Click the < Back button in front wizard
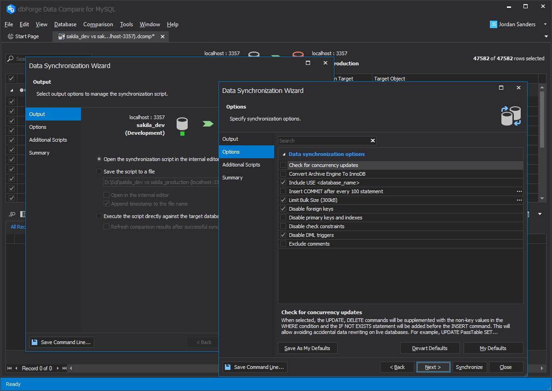The image size is (552, 391). [397, 367]
